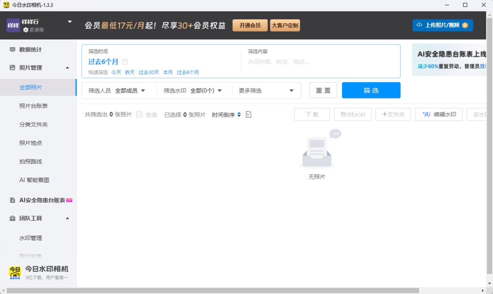
Task: Click the 过去30天 quick filter link
Action: point(148,72)
